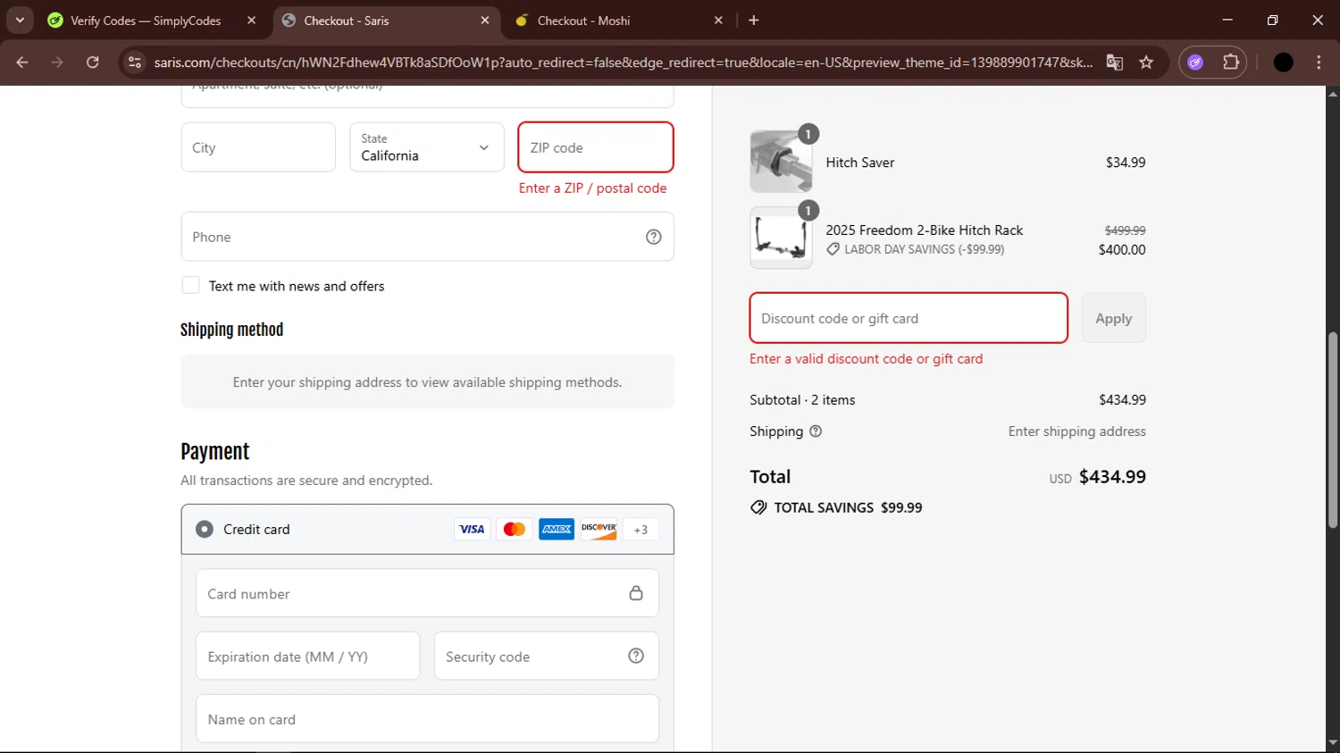Viewport: 1340px width, 753px height.
Task: Check 'Text me with news and offers'
Action: click(x=190, y=286)
